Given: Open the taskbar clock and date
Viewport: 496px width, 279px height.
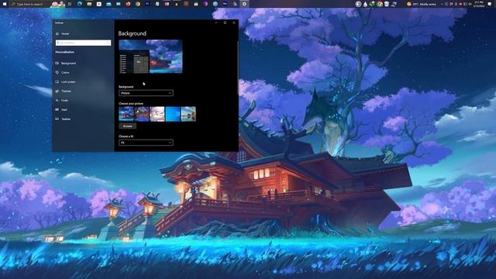Looking at the screenshot, I should [x=479, y=4].
